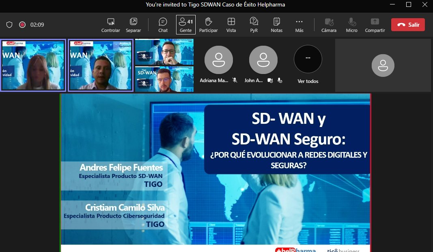433x252 pixels.
Task: Click John A... participant avatar
Action: [x=263, y=60]
